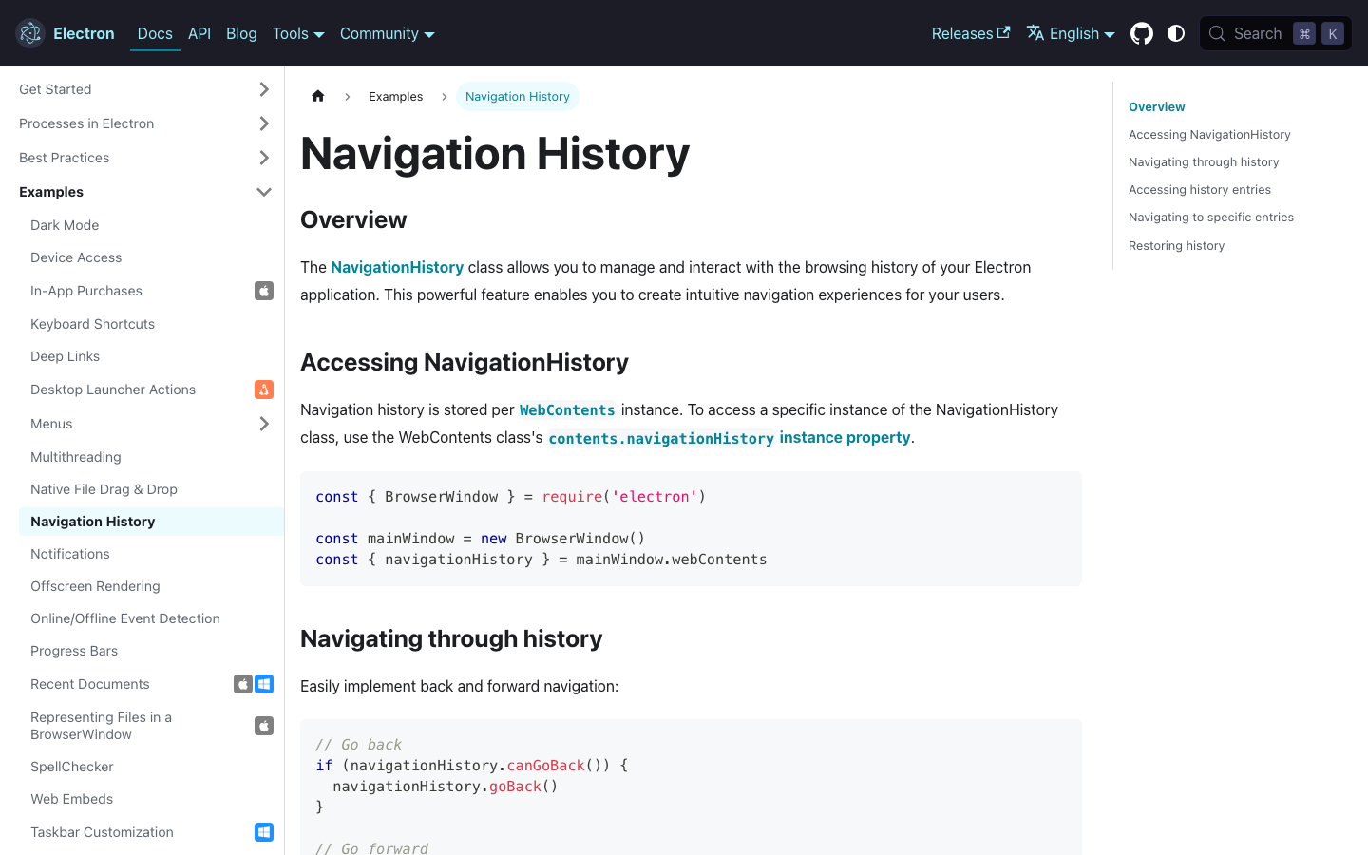Click the Electron logo icon
1368x855 pixels.
coord(30,33)
